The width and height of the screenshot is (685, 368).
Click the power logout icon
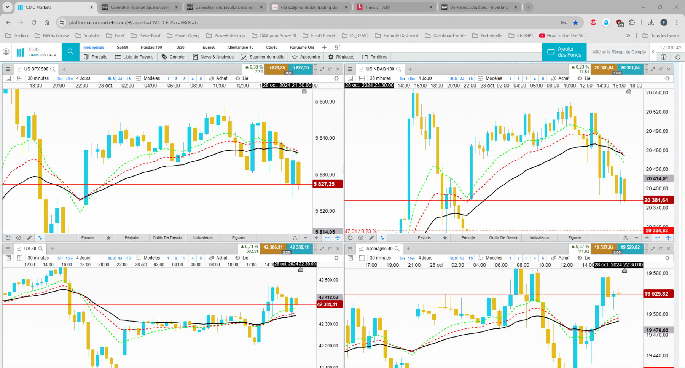tap(678, 57)
